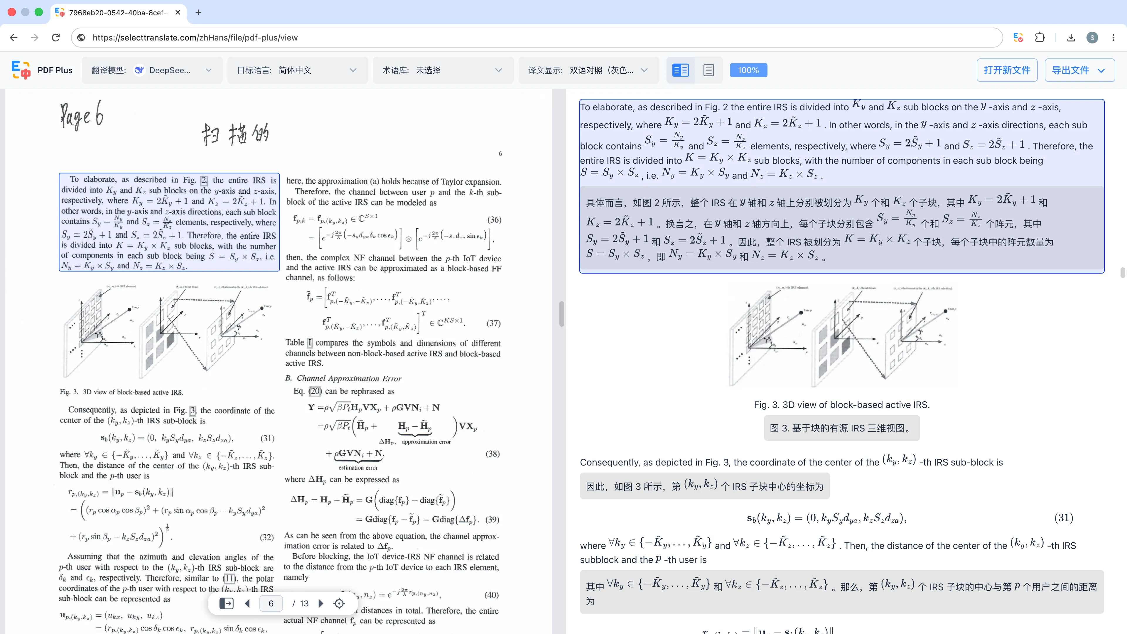Go forward in browser history

[35, 38]
